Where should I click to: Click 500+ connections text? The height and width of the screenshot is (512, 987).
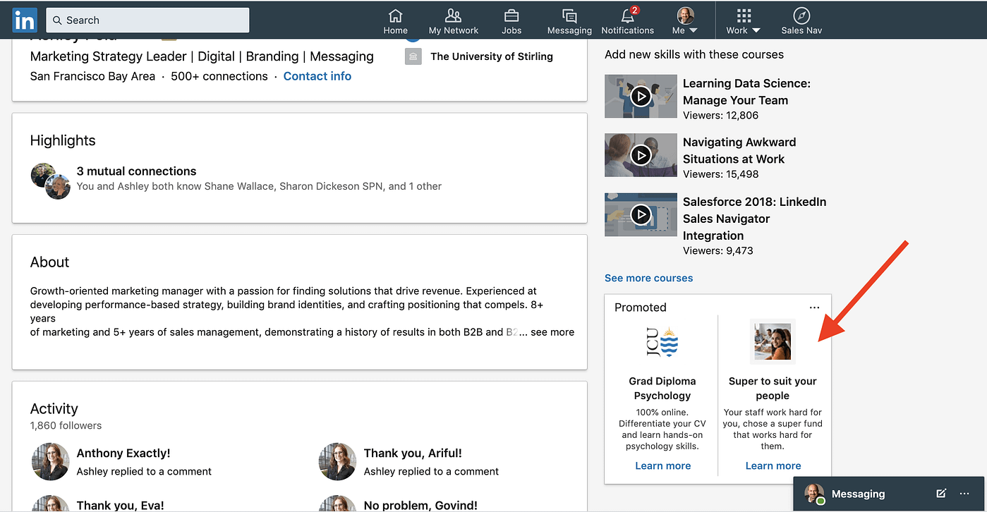pyautogui.click(x=219, y=76)
